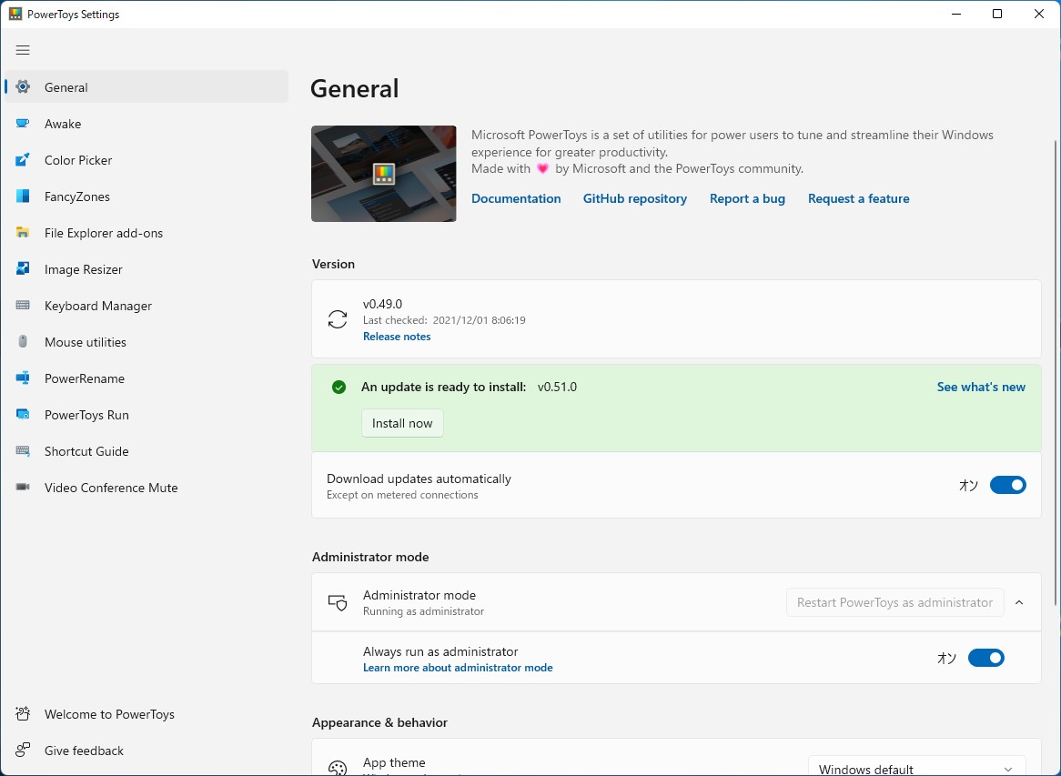Click the FancyZones sidebar icon
Viewport: 1061px width, 776px height.
pos(24,197)
